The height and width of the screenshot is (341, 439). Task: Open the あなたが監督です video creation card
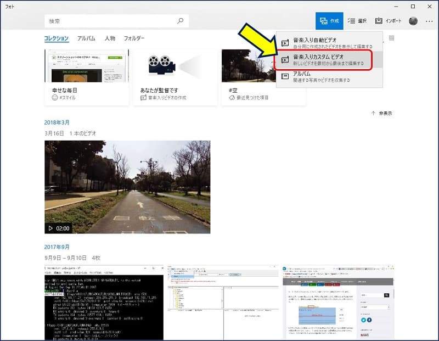click(x=175, y=77)
